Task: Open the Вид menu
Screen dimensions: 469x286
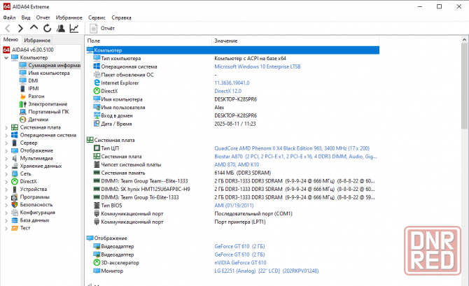Action: click(26, 17)
